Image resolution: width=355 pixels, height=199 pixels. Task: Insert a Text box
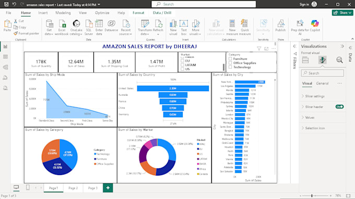tap(184, 28)
